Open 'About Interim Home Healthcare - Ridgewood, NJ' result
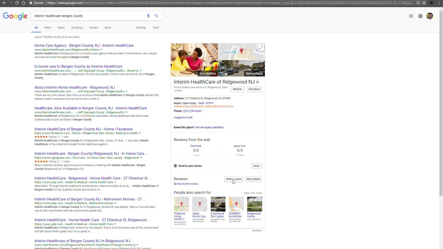443x249 pixels. click(75, 87)
